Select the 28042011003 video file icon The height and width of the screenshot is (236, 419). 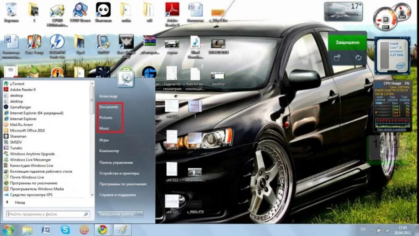point(218,46)
